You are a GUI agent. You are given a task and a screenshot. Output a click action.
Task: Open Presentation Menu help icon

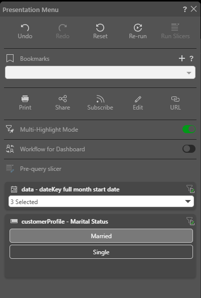[185, 10]
